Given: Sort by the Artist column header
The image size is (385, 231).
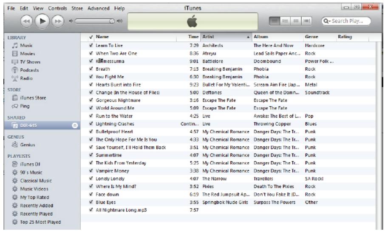Looking at the screenshot, I should point(226,37).
